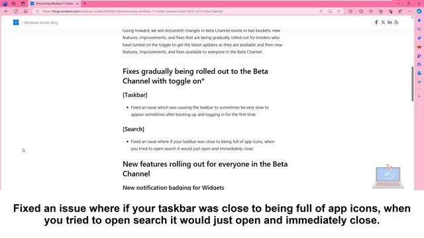
Task: Open split screen icon in toolbar
Action: 361,11
